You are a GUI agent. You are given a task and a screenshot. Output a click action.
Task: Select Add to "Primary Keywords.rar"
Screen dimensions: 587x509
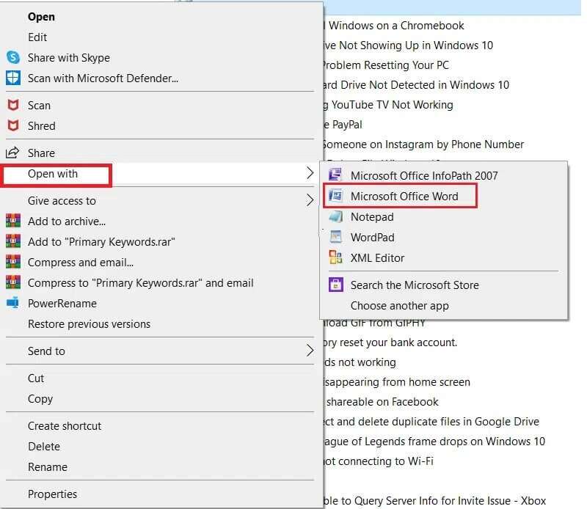click(160, 241)
